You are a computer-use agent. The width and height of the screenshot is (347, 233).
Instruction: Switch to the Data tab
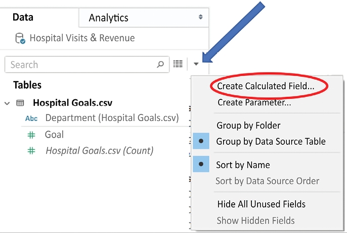(x=23, y=17)
